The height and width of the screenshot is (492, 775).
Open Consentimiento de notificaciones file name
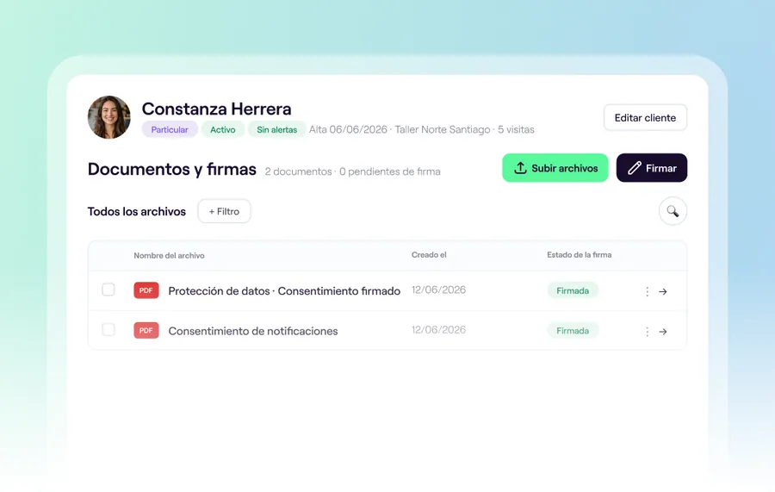[253, 331]
